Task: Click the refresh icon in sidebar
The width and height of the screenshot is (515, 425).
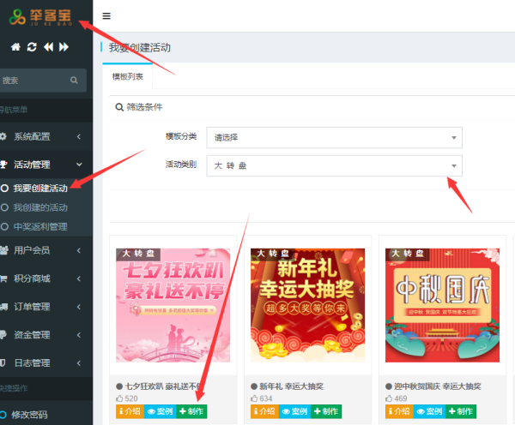Action: (32, 47)
